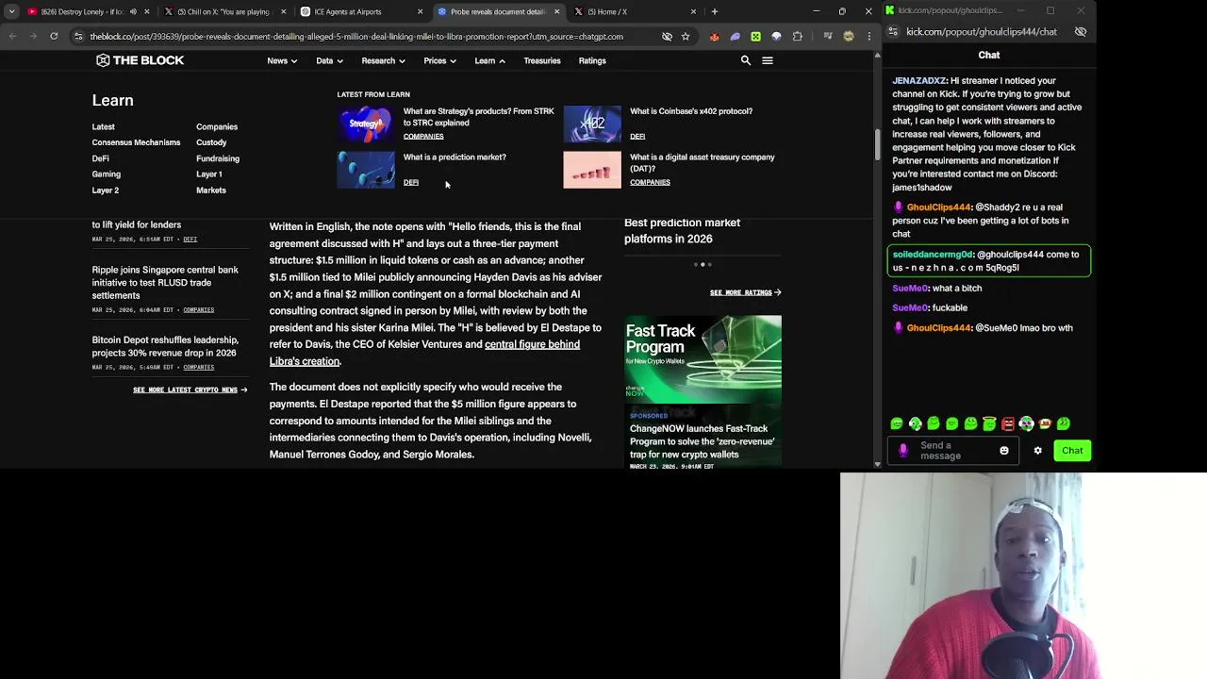Screen dimensions: 1207x679
Task: Expand the Data dropdown menu
Action: click(329, 60)
